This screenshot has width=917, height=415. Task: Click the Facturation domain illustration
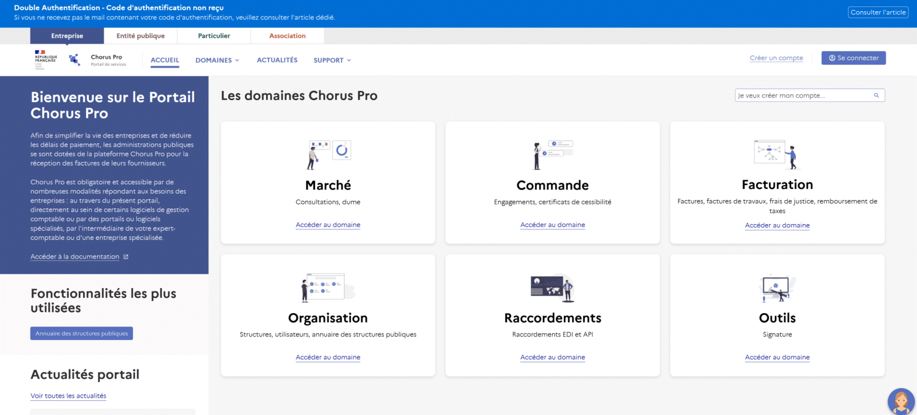click(x=777, y=155)
